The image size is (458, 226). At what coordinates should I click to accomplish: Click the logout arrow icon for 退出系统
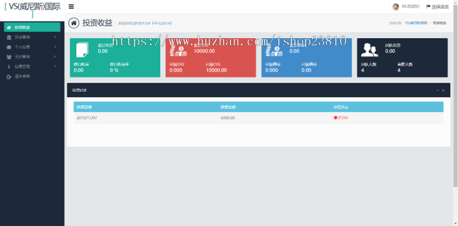(9, 76)
